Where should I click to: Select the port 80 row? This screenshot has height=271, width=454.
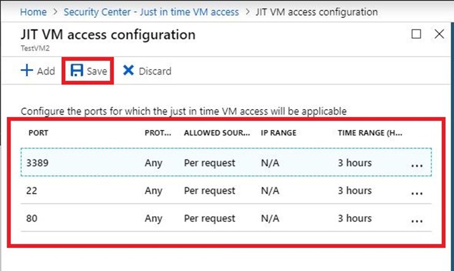(226, 218)
